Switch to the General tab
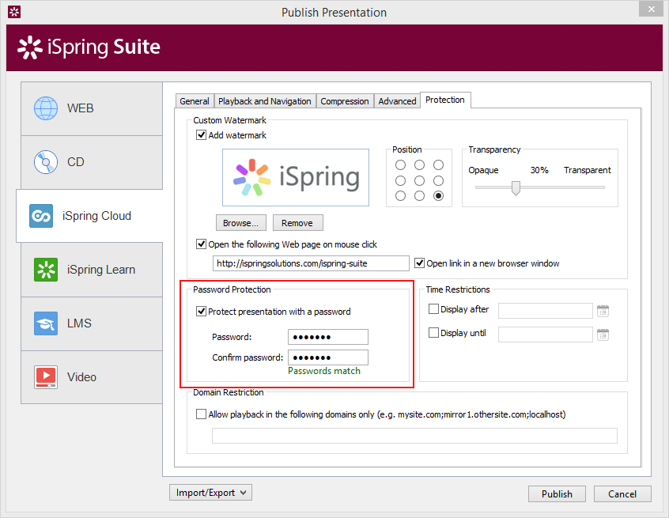 click(195, 101)
